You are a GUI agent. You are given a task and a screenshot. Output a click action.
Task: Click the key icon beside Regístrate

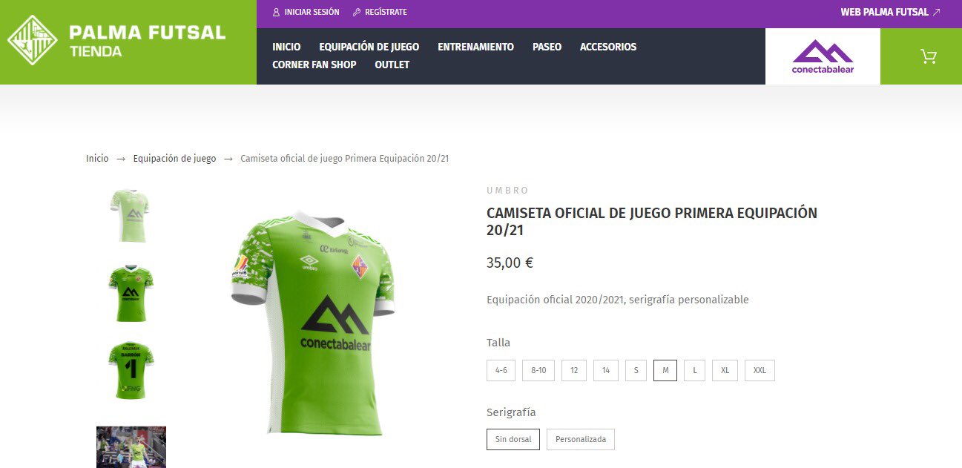[x=357, y=13]
